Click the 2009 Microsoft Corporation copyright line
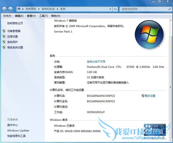This screenshot has height=143, width=173. 89,26
